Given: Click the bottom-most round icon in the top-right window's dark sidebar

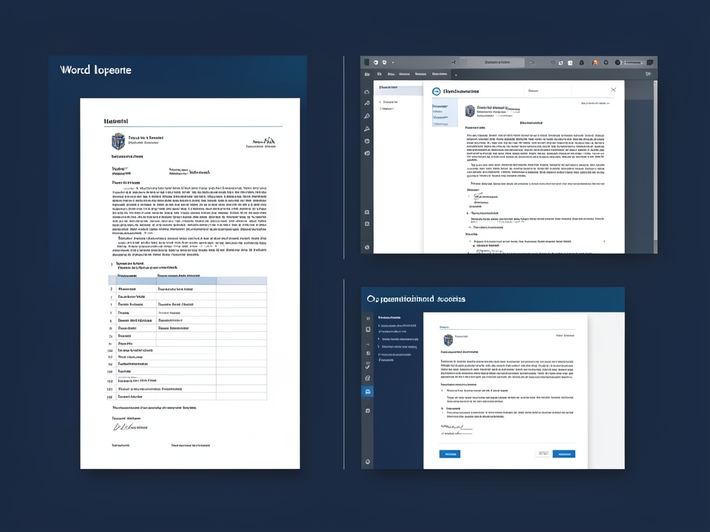Looking at the screenshot, I should click(367, 247).
